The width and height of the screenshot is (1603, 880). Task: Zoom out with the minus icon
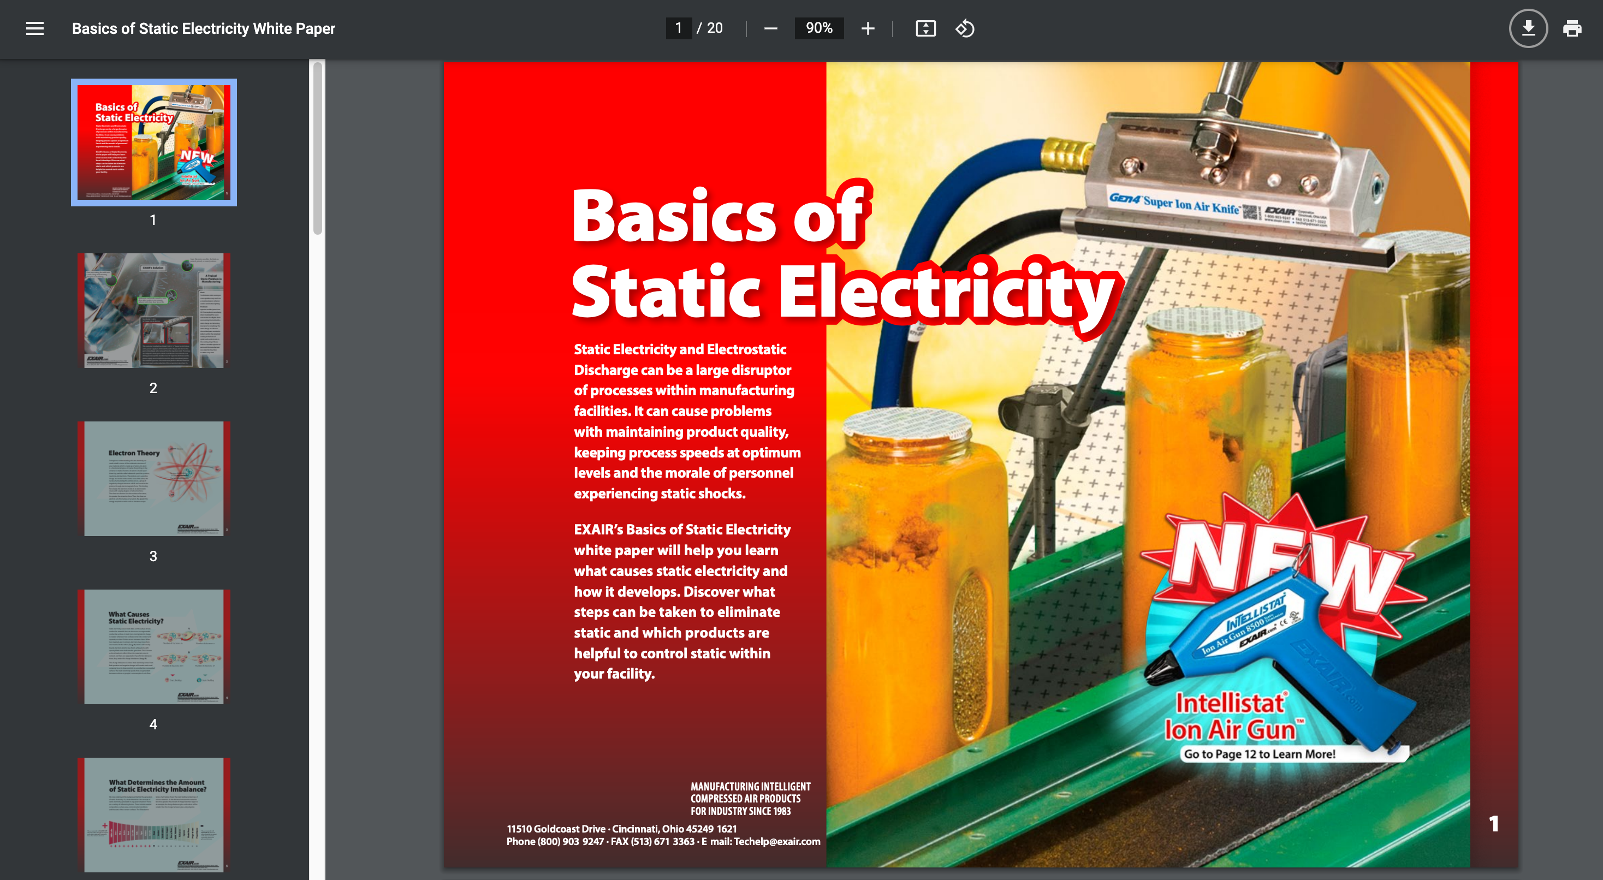pyautogui.click(x=770, y=28)
